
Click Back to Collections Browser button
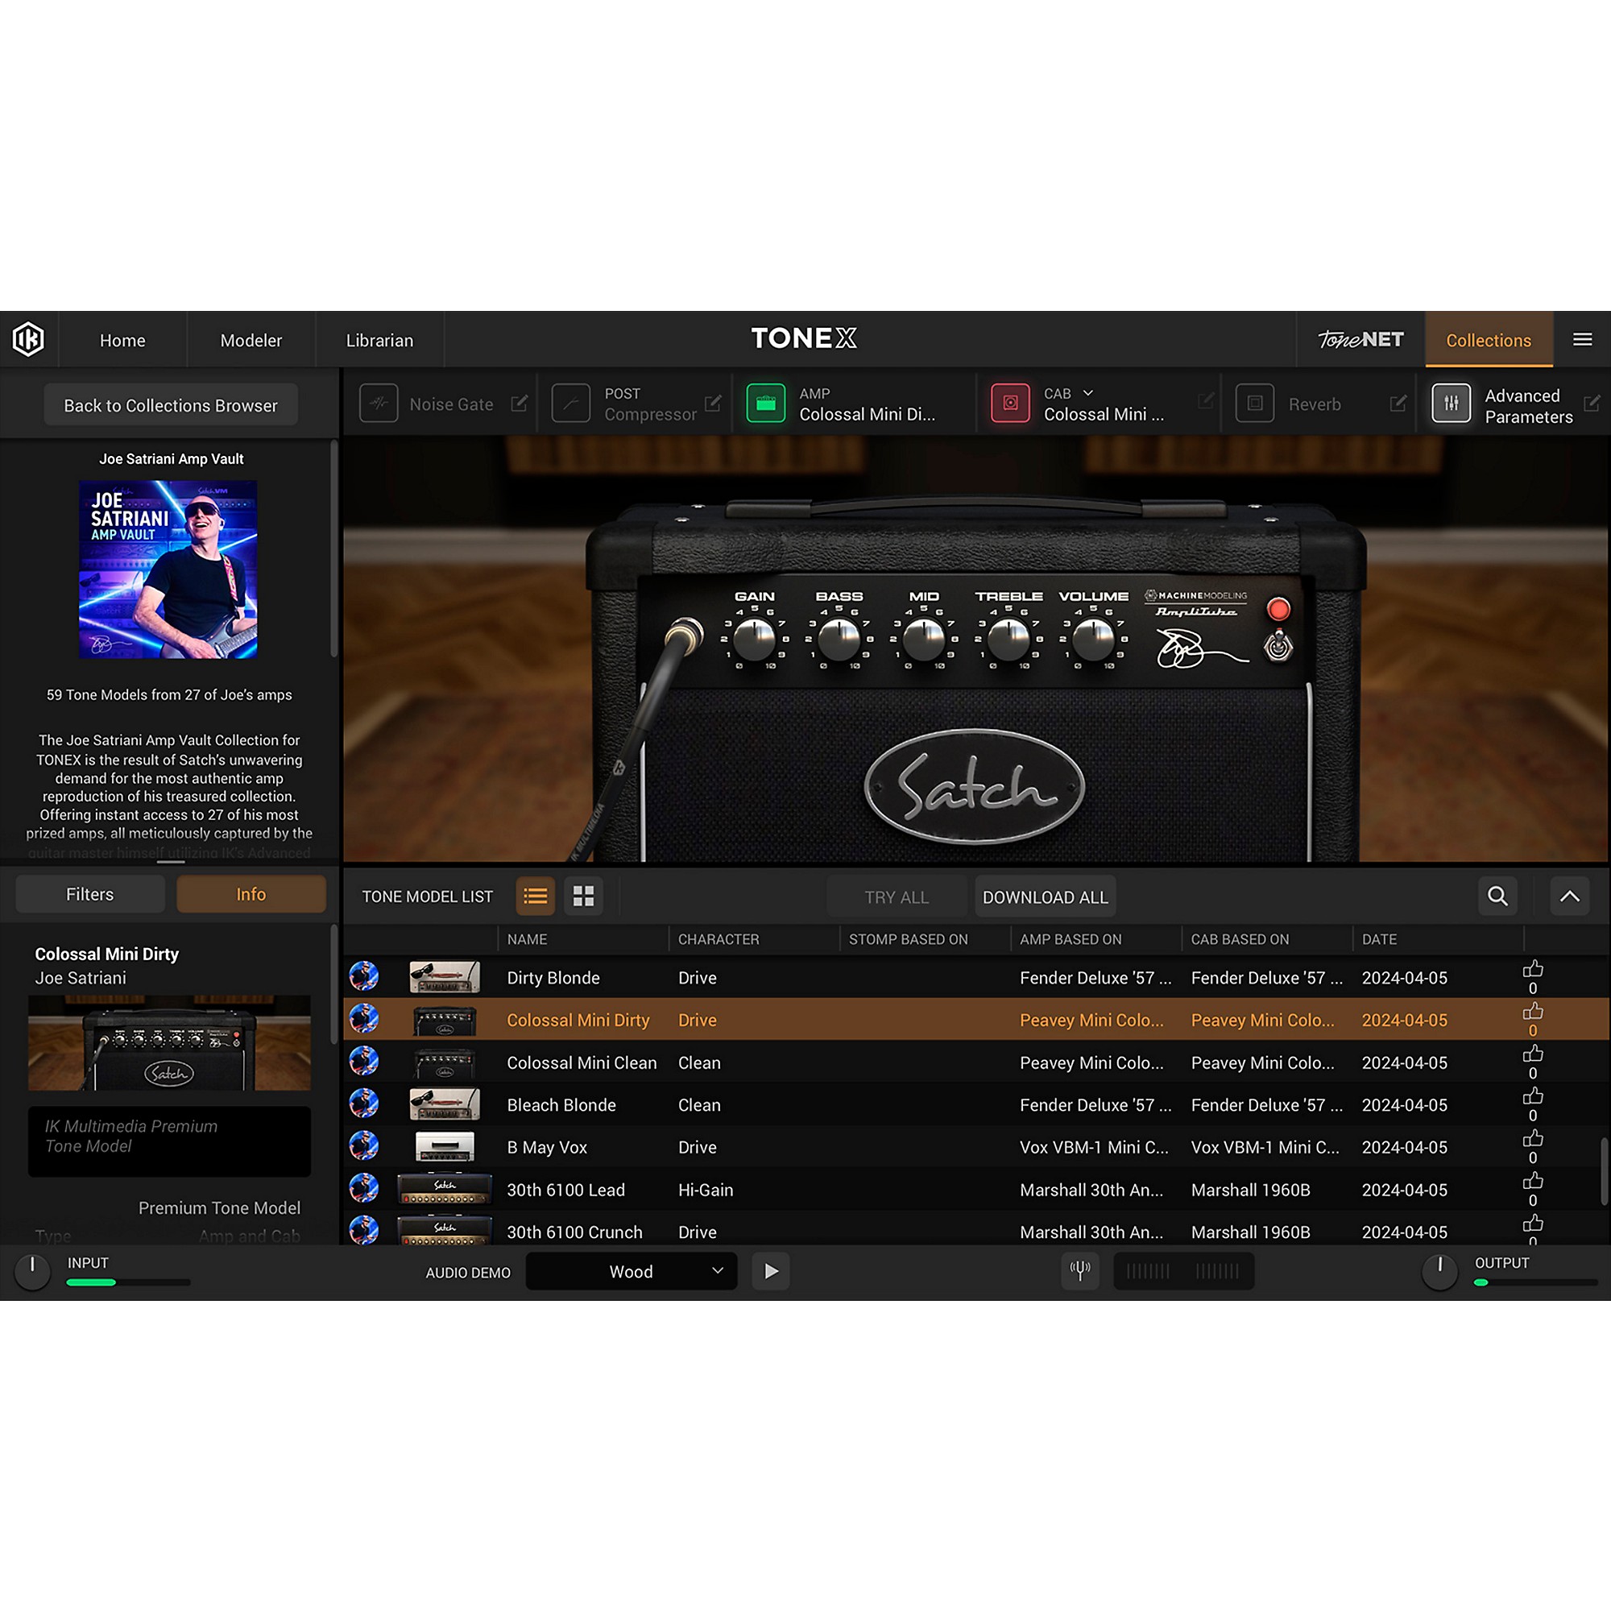(x=171, y=405)
